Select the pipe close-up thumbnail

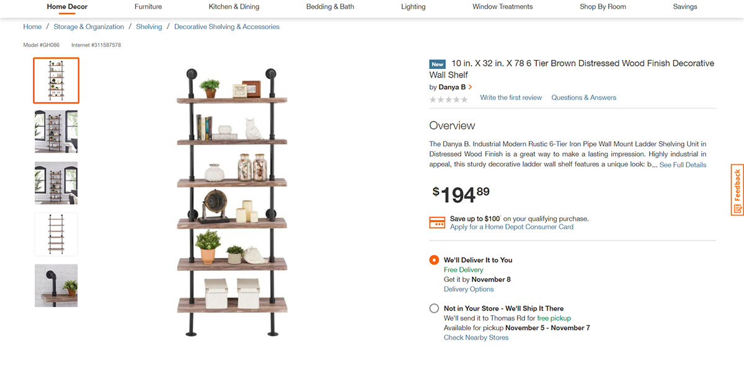[56, 286]
